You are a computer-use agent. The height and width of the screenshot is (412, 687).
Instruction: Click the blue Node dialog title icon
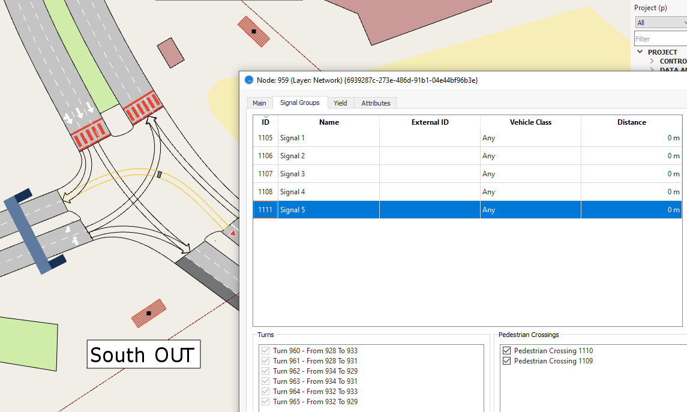[249, 80]
